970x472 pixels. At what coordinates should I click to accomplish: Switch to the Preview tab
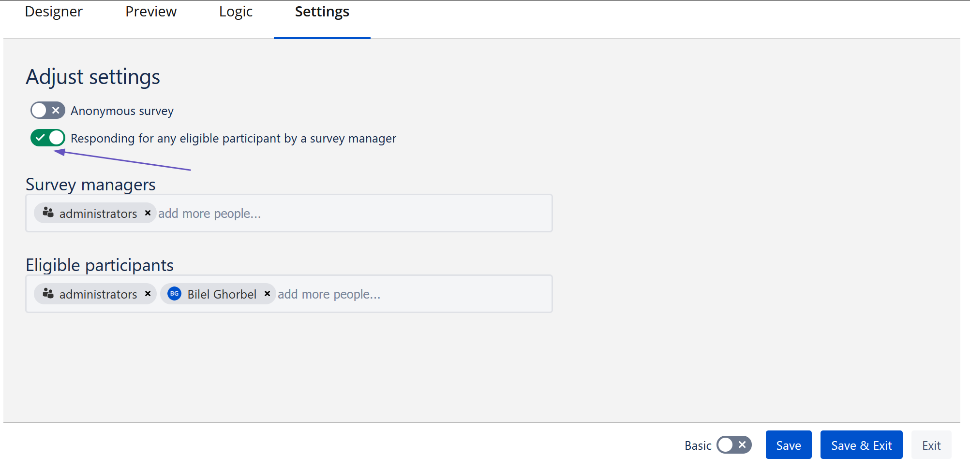[151, 12]
